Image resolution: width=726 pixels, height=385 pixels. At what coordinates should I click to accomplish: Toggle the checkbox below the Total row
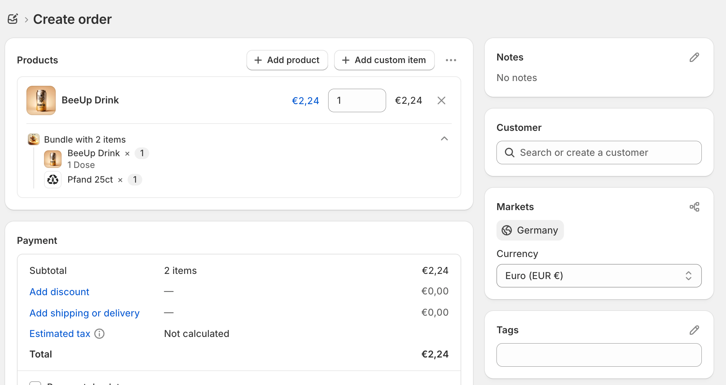pyautogui.click(x=35, y=383)
